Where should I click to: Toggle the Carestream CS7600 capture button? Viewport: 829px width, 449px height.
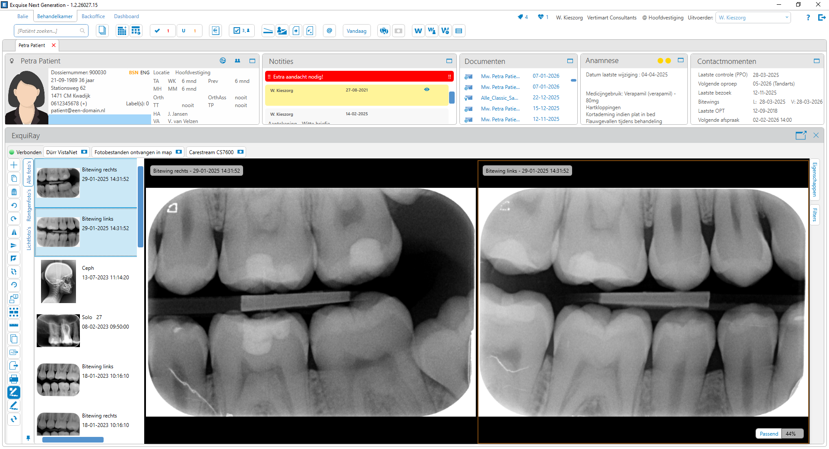pos(240,152)
